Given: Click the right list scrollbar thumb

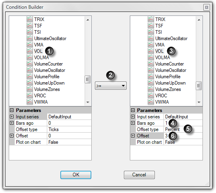Looking at the screenshot, I should tap(199, 86).
